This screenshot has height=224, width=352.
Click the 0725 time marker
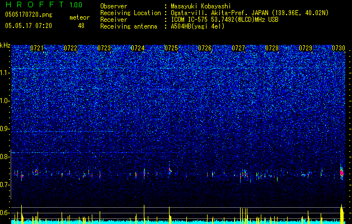(x=171, y=48)
